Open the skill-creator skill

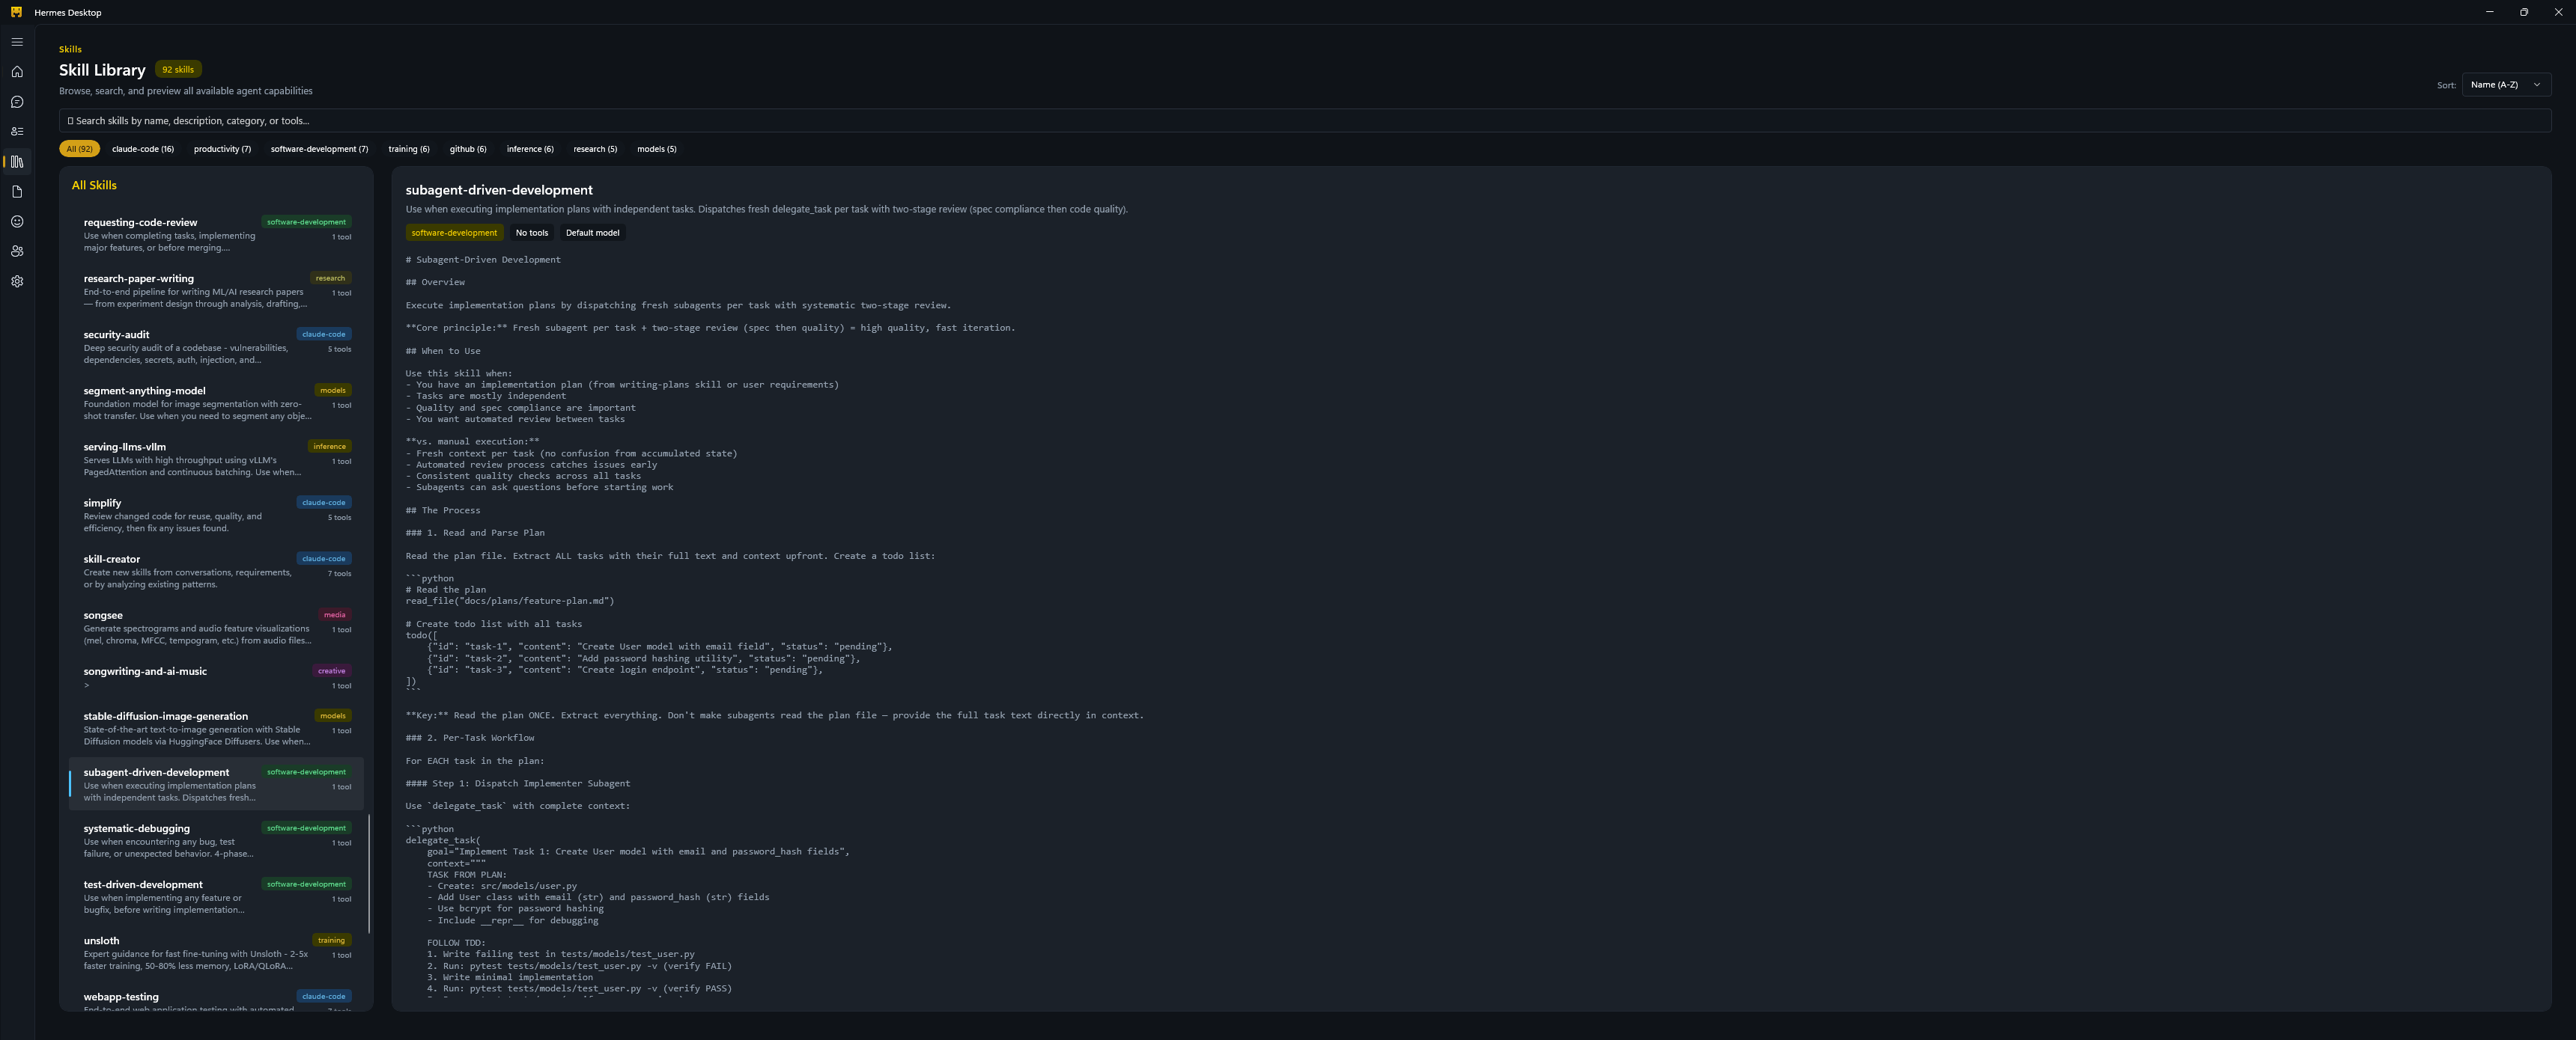[217, 570]
